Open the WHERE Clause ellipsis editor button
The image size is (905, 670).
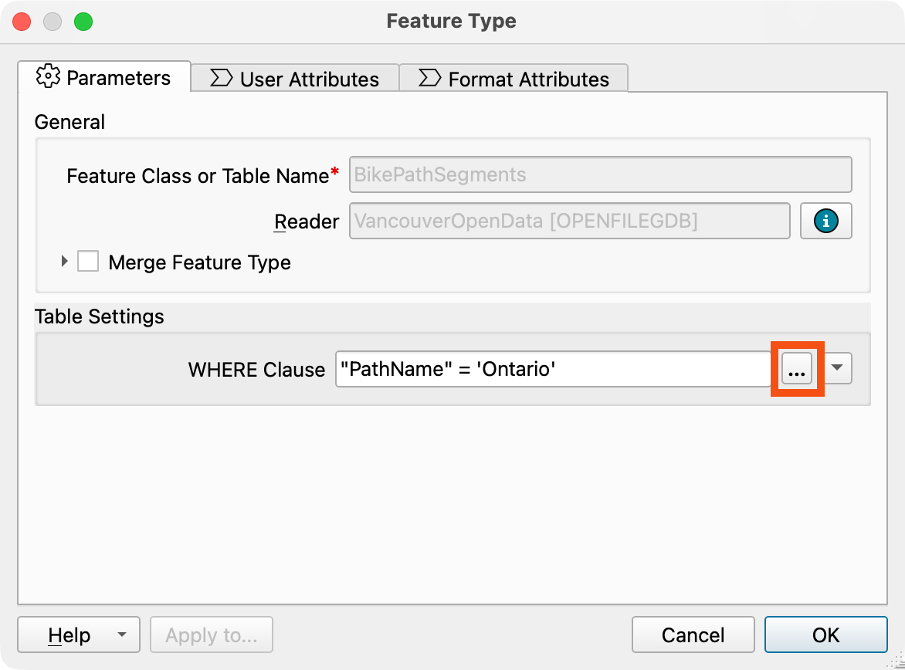pyautogui.click(x=796, y=368)
